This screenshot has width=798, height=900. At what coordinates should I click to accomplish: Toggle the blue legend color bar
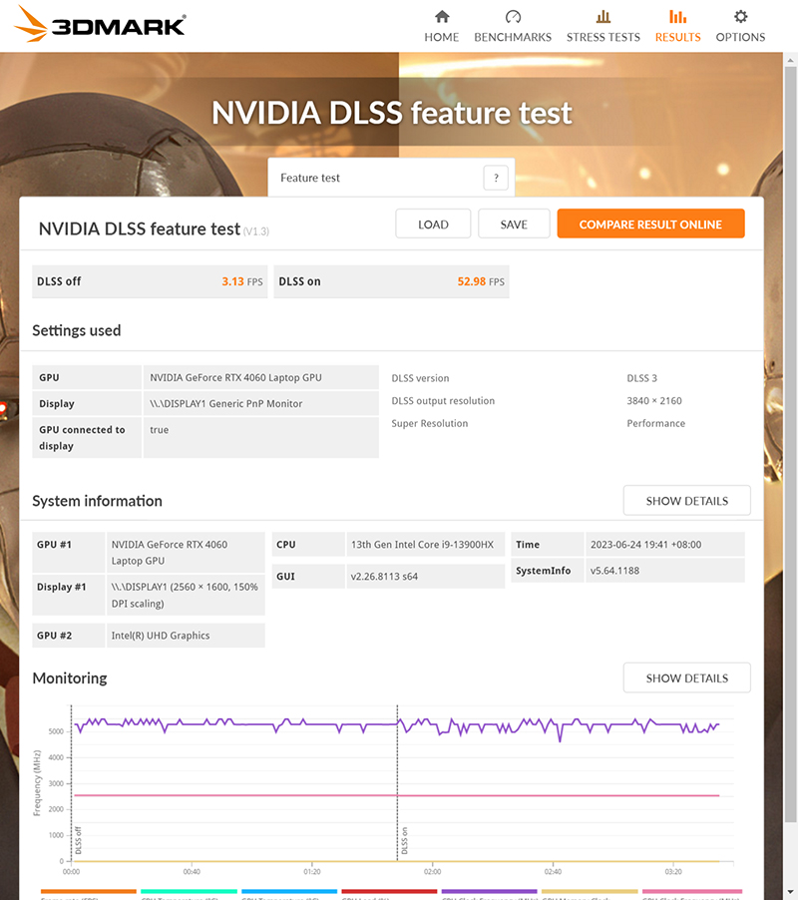coord(289,891)
